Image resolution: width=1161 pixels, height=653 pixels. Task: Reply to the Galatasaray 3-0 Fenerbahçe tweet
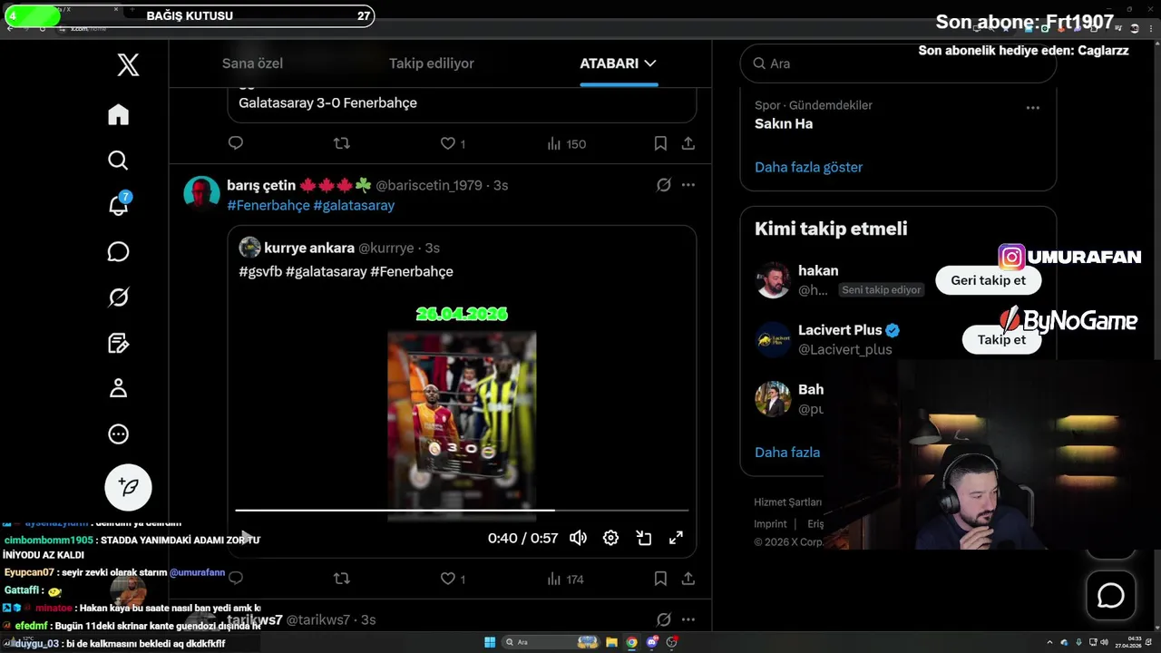pos(236,143)
